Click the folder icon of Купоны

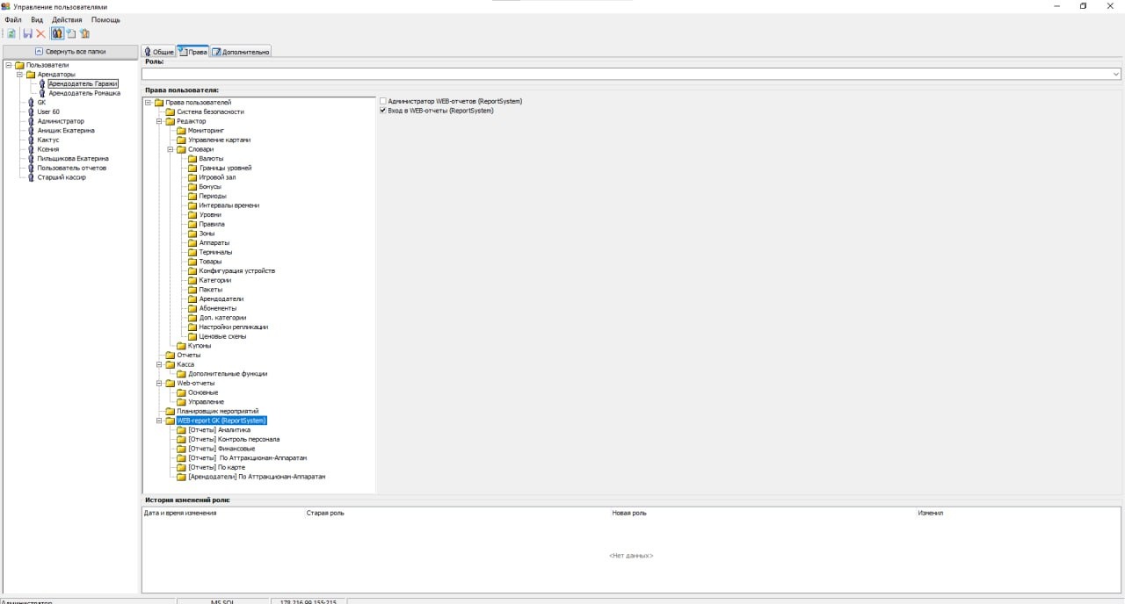[x=182, y=346]
